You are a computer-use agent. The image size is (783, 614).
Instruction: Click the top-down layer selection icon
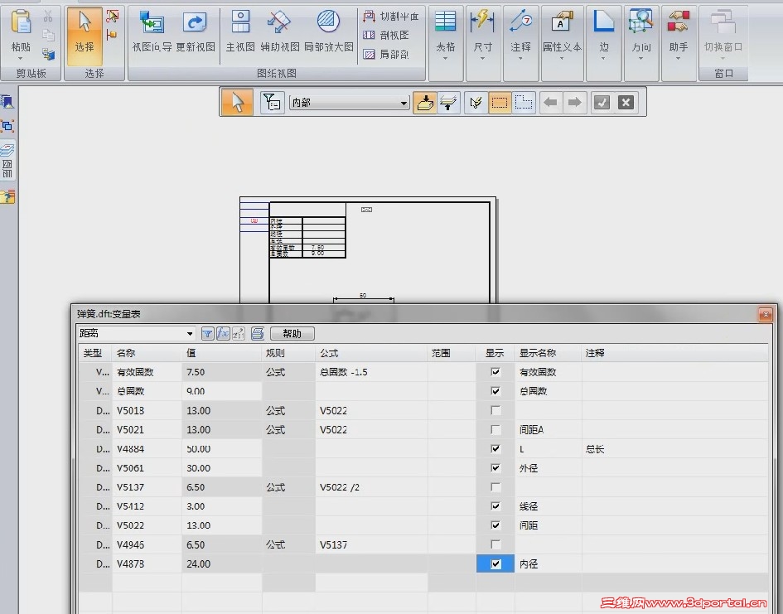448,103
